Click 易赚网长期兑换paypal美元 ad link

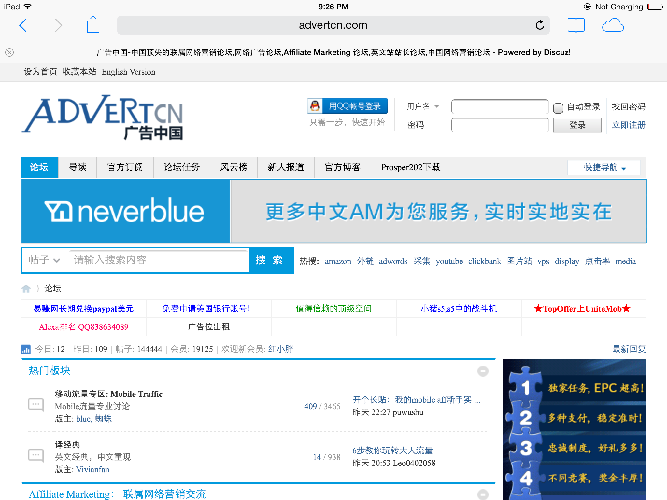(x=84, y=309)
